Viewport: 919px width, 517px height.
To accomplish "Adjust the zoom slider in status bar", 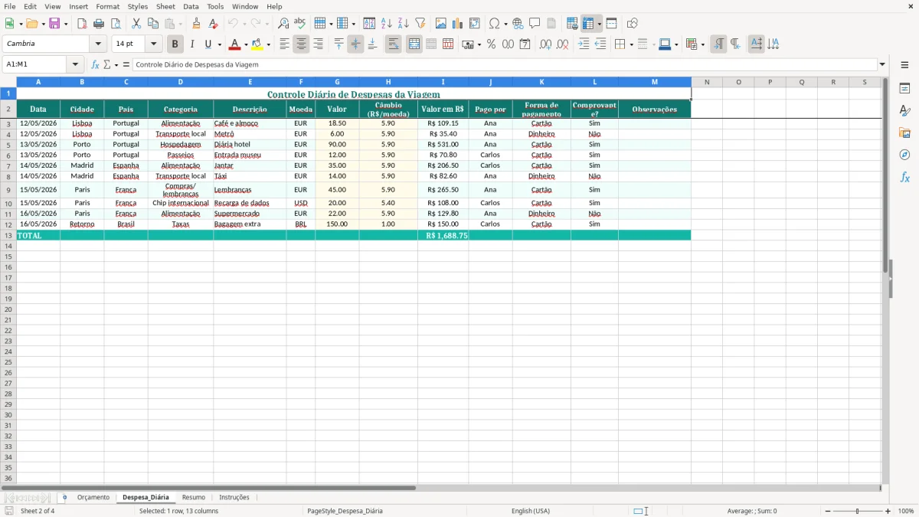I will [857, 511].
